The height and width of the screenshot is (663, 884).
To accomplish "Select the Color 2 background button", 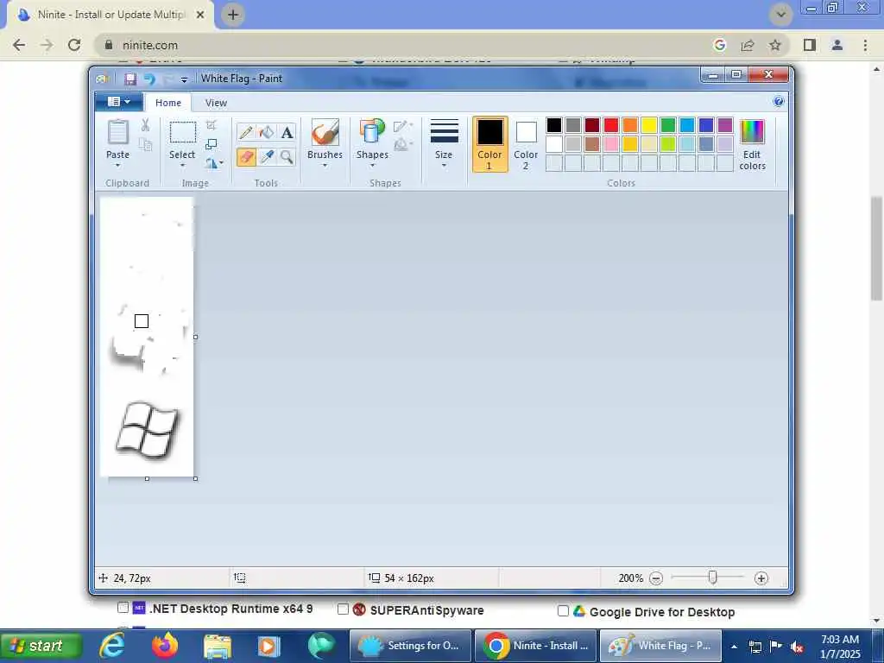I will pyautogui.click(x=526, y=144).
